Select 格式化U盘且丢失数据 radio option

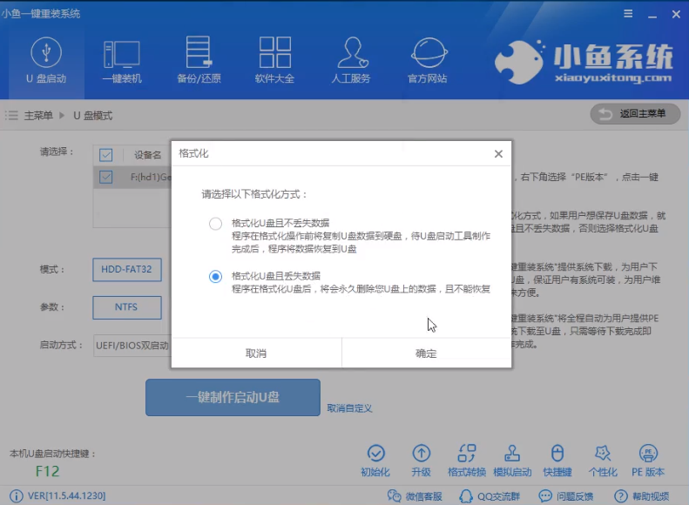pos(216,276)
